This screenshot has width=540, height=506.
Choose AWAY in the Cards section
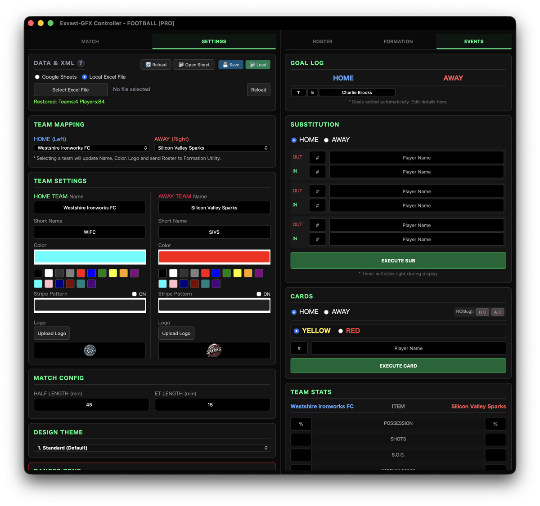tap(326, 312)
